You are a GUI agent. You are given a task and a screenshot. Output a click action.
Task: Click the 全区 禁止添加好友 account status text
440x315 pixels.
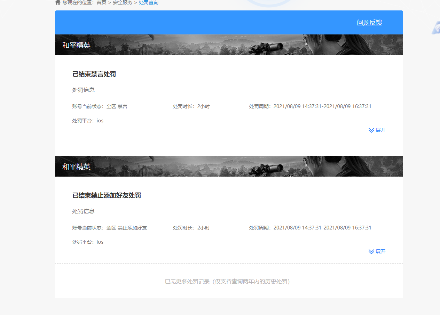click(126, 228)
